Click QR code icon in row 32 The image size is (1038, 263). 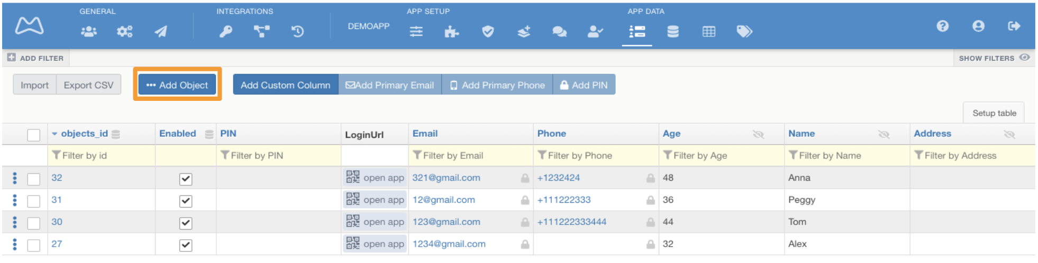pyautogui.click(x=353, y=177)
